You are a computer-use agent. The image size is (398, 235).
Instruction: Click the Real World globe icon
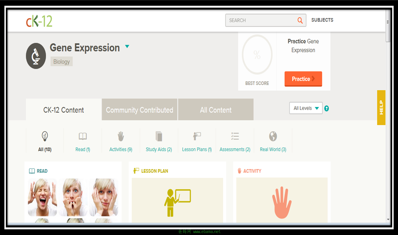click(273, 136)
